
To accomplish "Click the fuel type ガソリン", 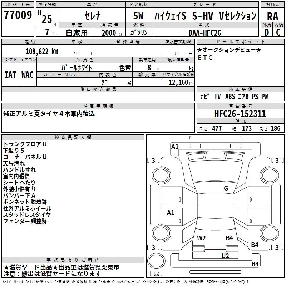I will pyautogui.click(x=139, y=33).
